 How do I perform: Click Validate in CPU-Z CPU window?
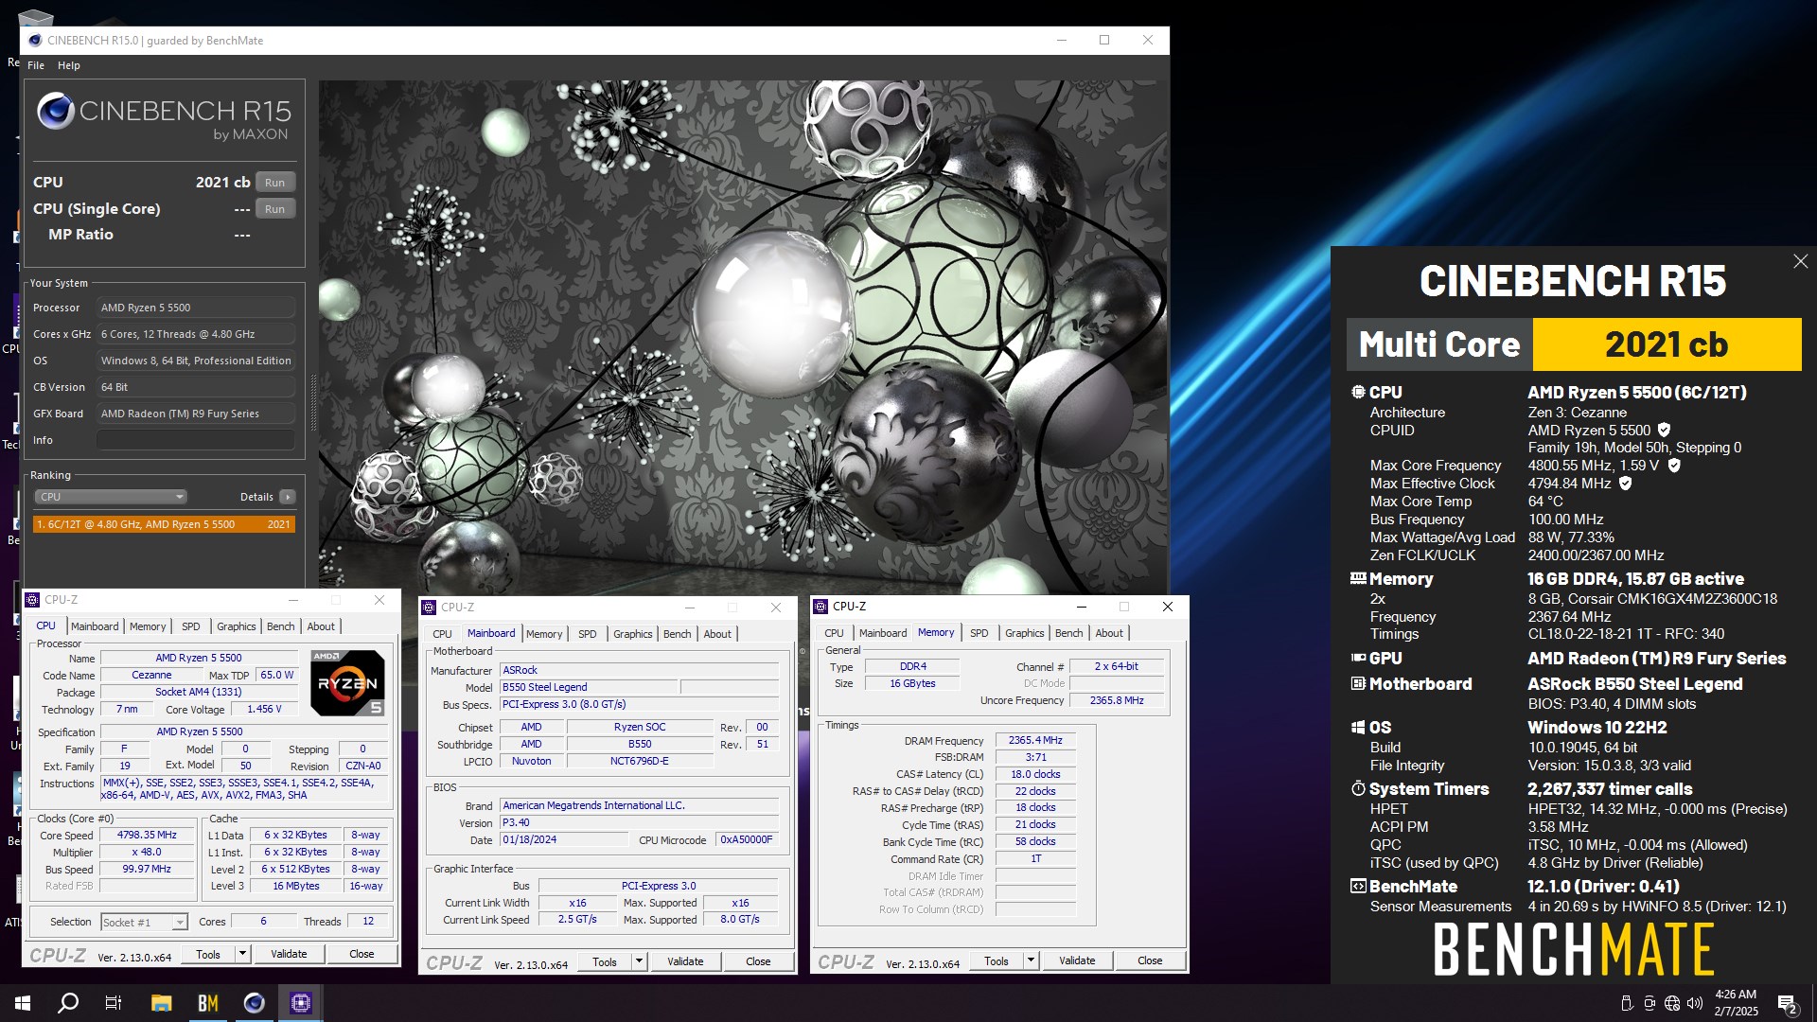coord(289,954)
